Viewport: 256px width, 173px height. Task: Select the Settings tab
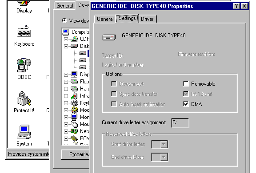pyautogui.click(x=127, y=18)
